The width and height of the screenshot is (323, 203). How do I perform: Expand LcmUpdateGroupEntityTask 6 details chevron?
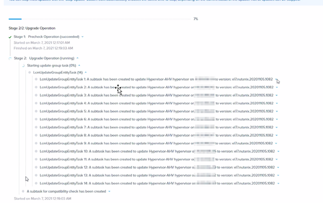pos(277,119)
